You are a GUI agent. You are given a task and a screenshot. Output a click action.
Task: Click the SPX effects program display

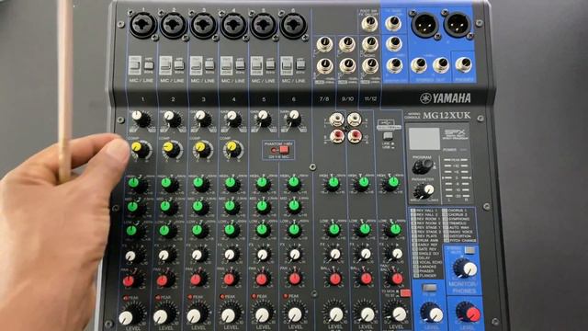(424, 139)
